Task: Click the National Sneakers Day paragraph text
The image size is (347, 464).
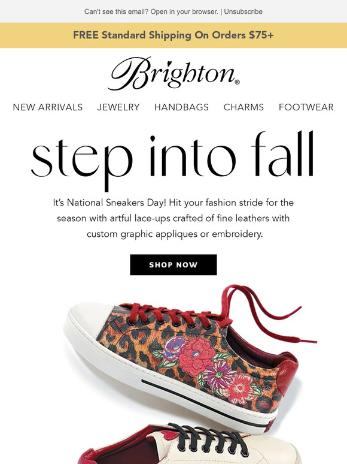Action: click(173, 218)
